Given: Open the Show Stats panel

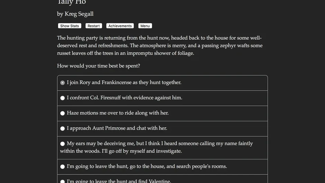Looking at the screenshot, I should coord(69,26).
